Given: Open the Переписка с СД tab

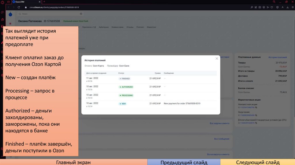Looking at the screenshot, I should (x=89, y=27).
